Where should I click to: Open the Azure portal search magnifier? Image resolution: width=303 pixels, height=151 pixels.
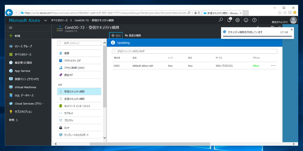(x=221, y=20)
